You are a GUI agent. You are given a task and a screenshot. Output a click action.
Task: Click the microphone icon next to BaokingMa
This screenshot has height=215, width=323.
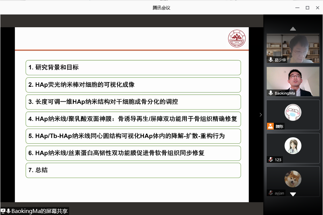(x=271, y=93)
